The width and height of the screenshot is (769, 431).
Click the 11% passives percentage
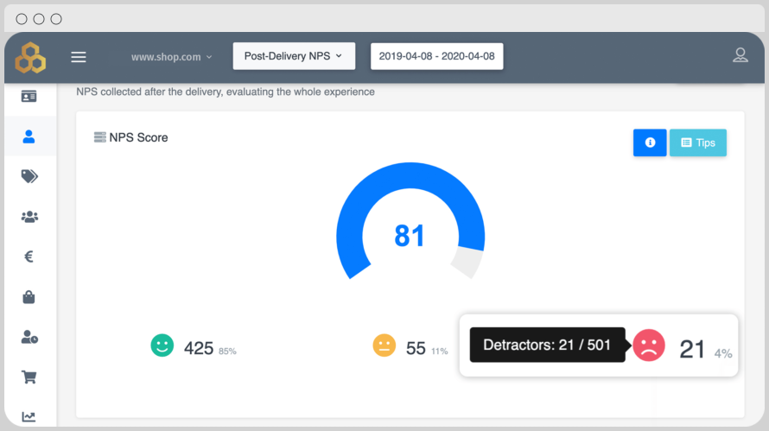pos(440,351)
